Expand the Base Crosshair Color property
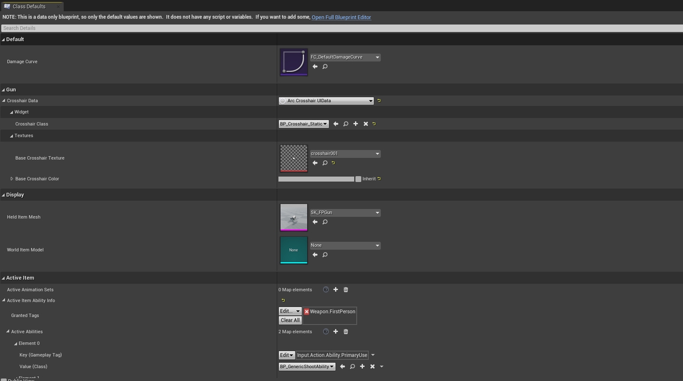Screen dimensions: 683x381 tap(12, 179)
